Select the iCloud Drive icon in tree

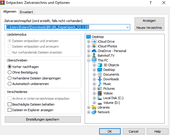point(94,41)
